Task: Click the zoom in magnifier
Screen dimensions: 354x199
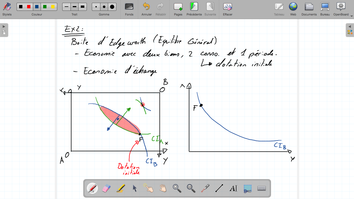Action: 177,188
